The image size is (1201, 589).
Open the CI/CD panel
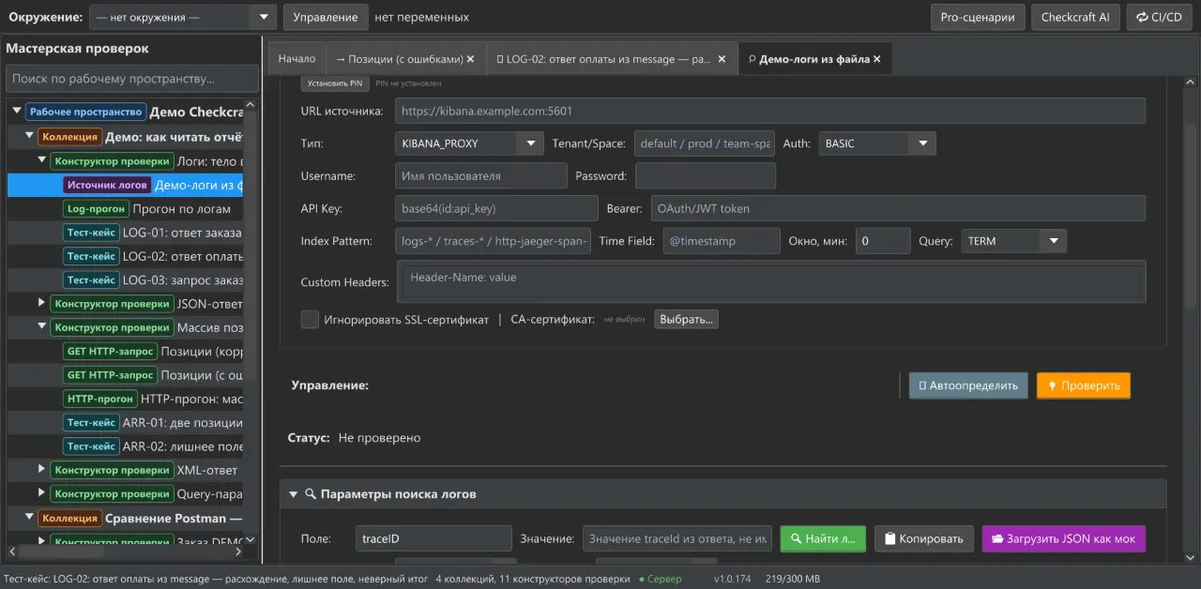point(1159,17)
